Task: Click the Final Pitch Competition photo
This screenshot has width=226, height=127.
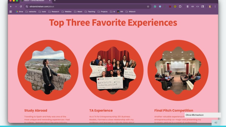Action: [178, 70]
